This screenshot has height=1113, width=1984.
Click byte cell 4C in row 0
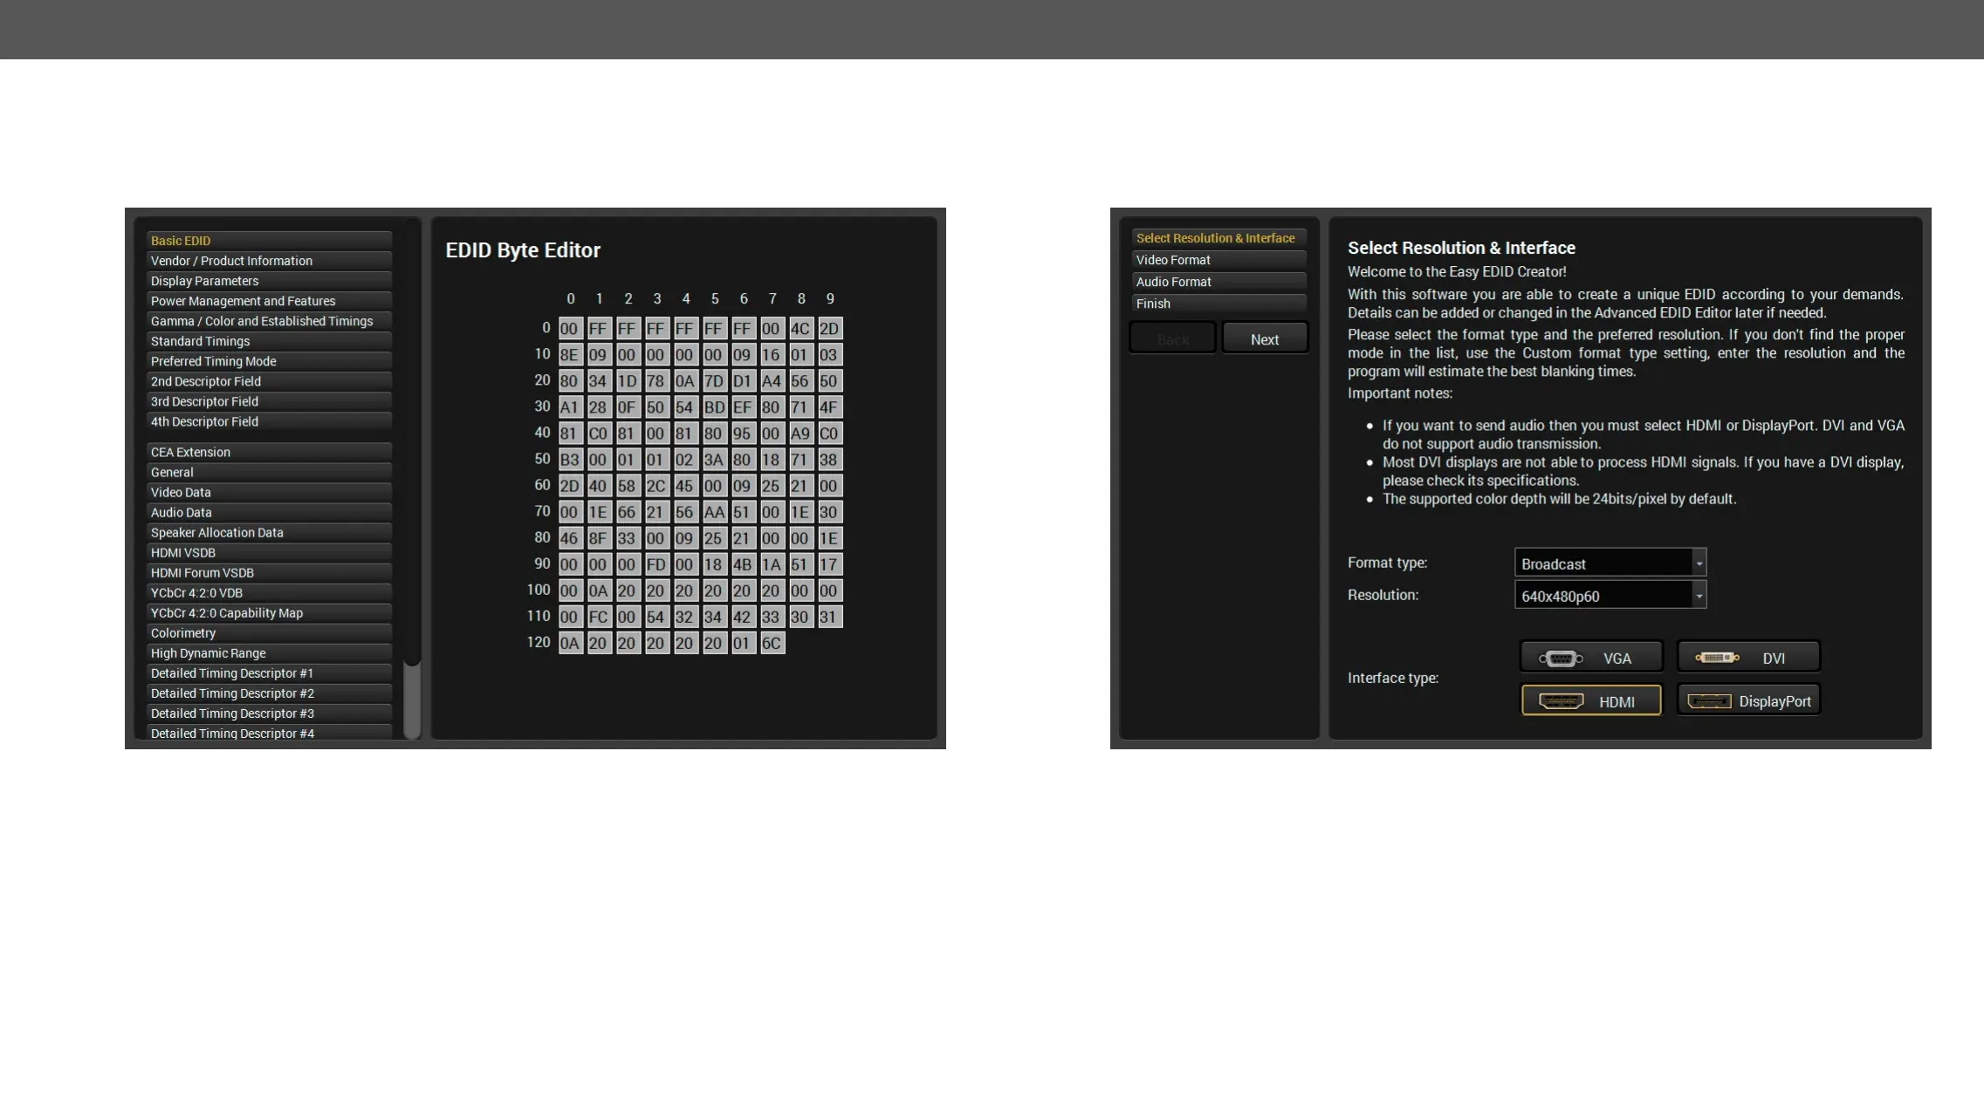pyautogui.click(x=800, y=329)
